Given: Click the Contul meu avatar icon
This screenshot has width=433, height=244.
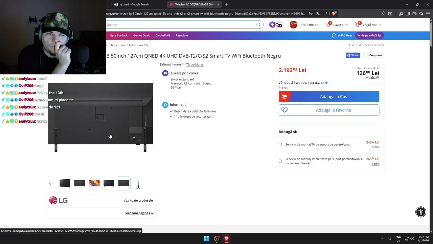Looking at the screenshot, I should pos(293,25).
